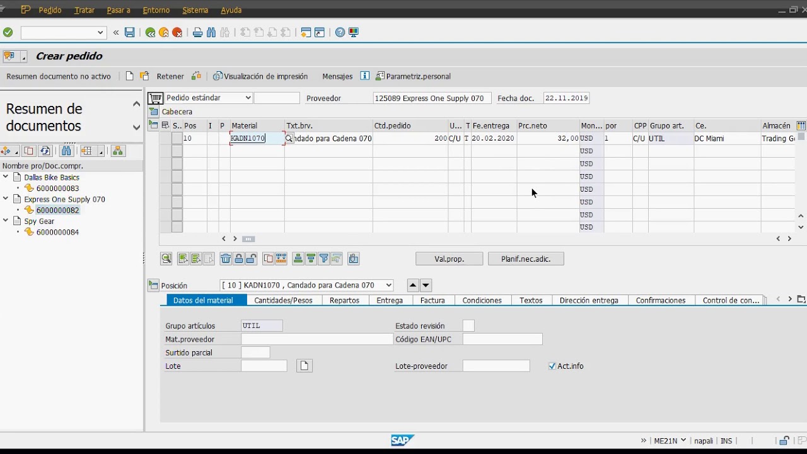Click the green Enter checkmark icon
Screen dimensions: 807x454
click(8, 32)
